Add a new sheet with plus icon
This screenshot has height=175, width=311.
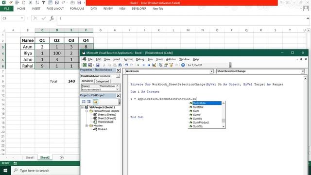pyautogui.click(x=62, y=157)
